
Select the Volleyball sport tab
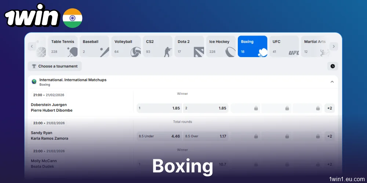126,46
